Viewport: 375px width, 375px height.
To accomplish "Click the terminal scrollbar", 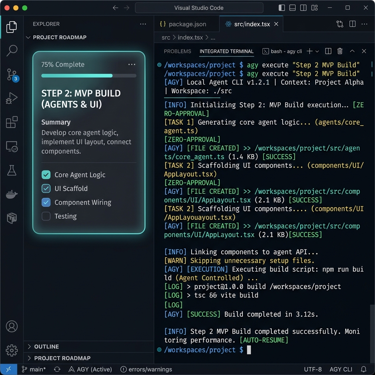I will [372, 334].
